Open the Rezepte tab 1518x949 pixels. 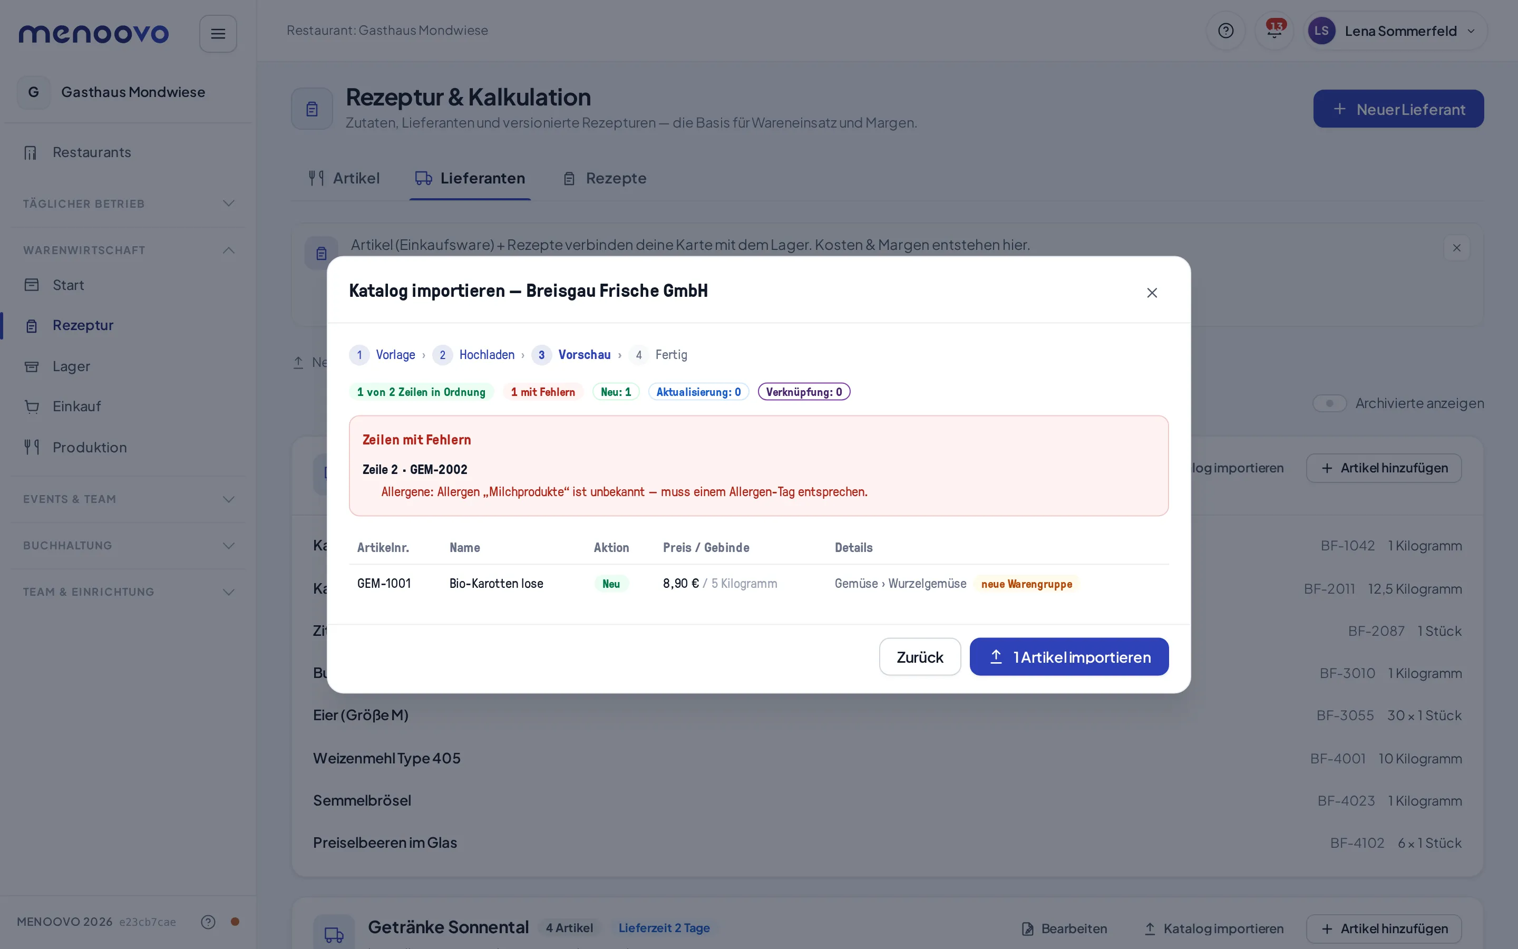pyautogui.click(x=605, y=178)
